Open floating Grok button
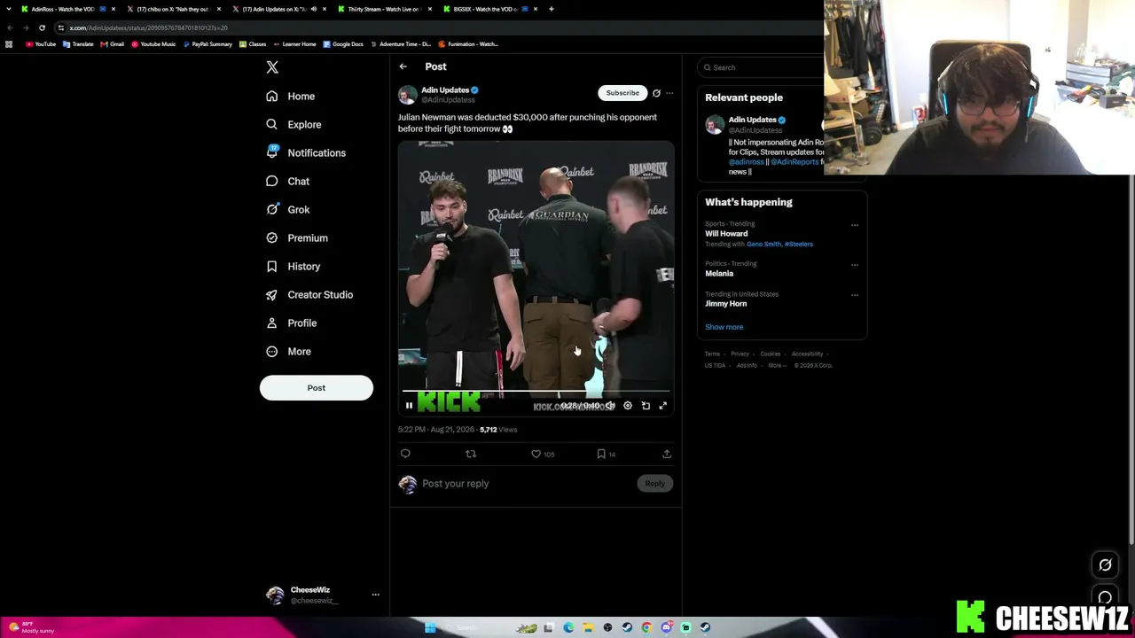Image resolution: width=1135 pixels, height=638 pixels. pyautogui.click(x=1105, y=565)
